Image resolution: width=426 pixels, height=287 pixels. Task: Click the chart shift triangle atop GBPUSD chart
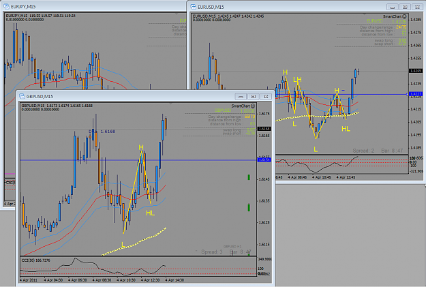point(170,104)
